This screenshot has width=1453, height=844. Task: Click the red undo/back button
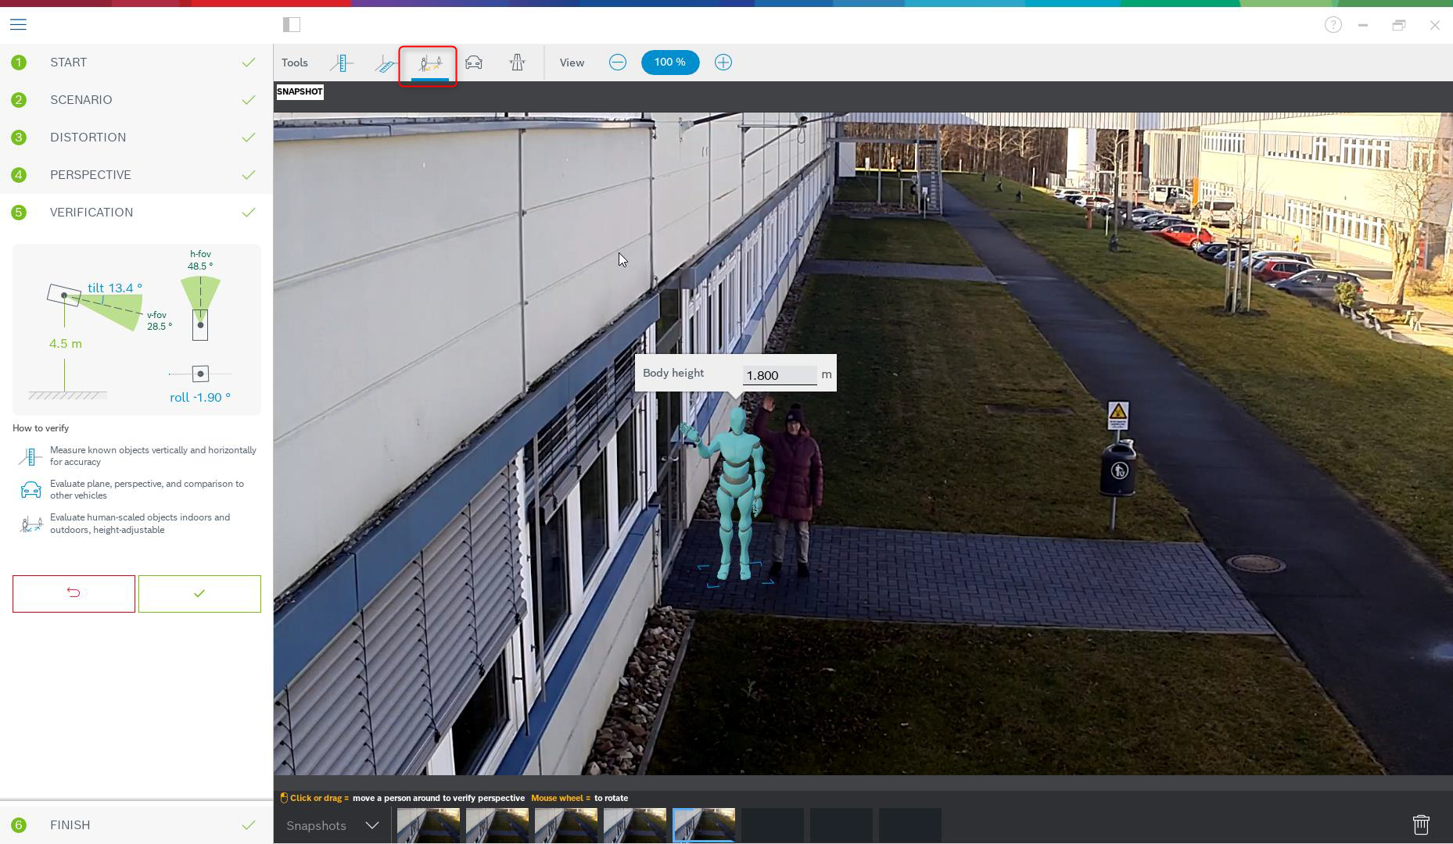[x=74, y=594]
